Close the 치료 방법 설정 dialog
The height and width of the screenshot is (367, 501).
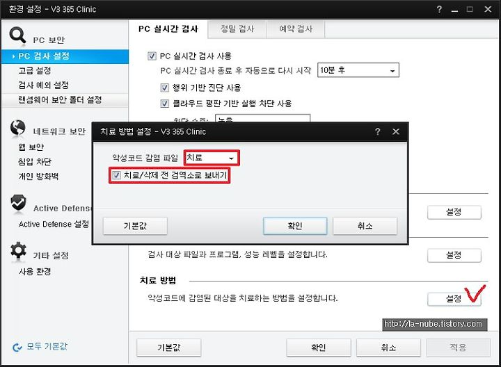396,131
